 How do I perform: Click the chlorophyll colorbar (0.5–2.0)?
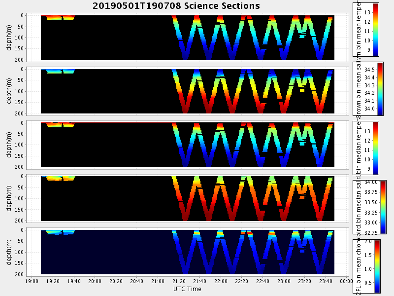[x=377, y=266]
